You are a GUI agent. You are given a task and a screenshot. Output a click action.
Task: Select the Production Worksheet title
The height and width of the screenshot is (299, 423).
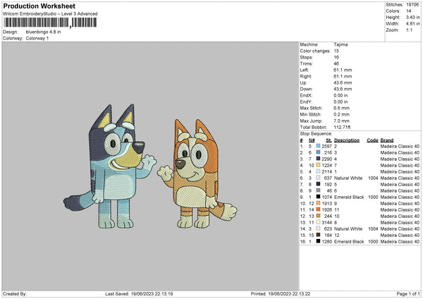[39, 6]
